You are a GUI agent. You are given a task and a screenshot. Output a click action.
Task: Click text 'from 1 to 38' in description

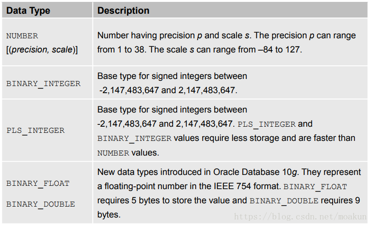[x=121, y=50]
